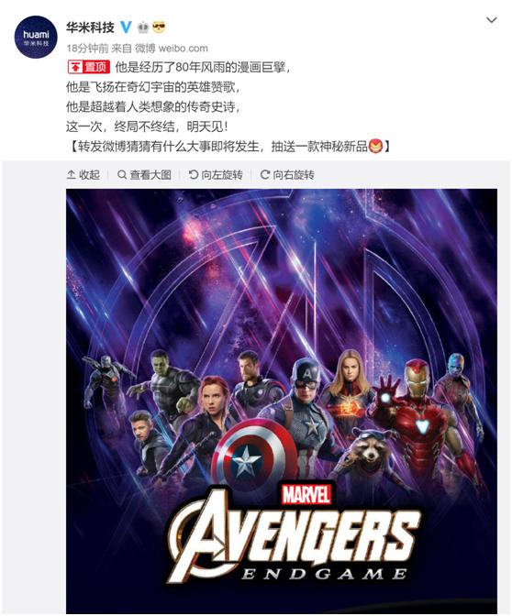Open the 18分钟前 timestamp link
Image resolution: width=512 pixels, height=616 pixels.
pyautogui.click(x=87, y=49)
